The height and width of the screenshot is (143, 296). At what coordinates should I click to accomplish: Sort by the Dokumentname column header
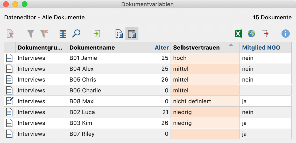point(92,48)
